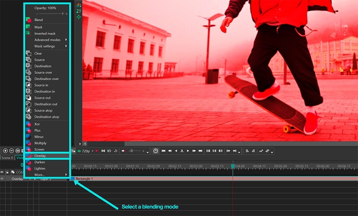This screenshot has height=216, width=358.
Task: Click the rewind double-arrow button
Action: pyautogui.click(x=170, y=151)
